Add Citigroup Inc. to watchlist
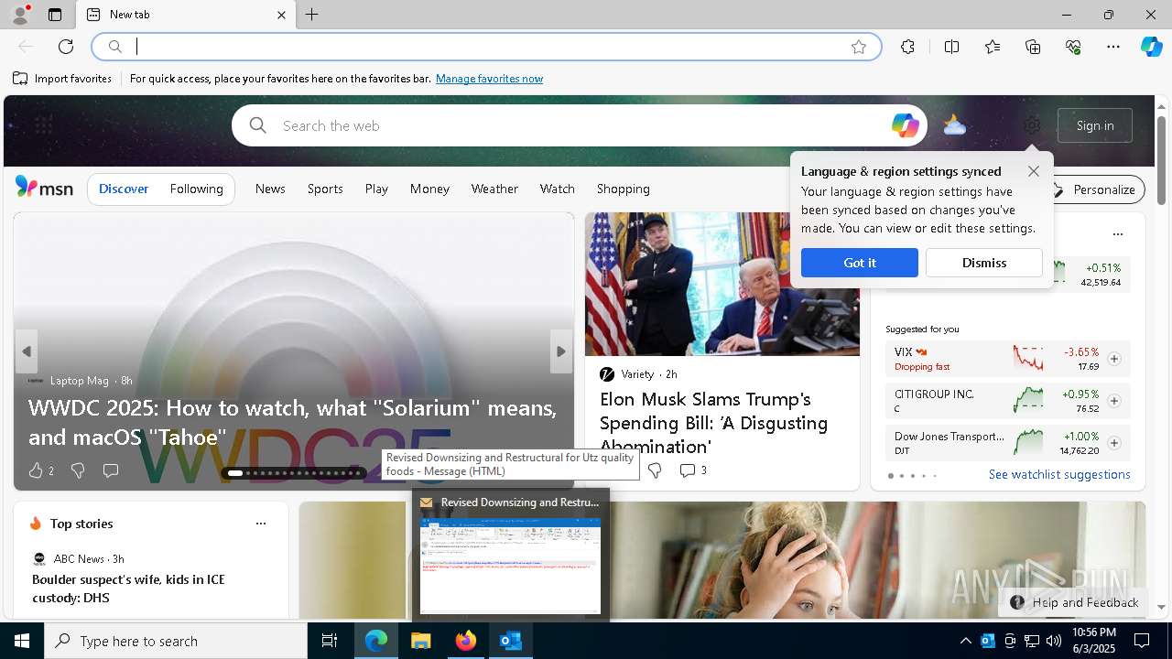 [1113, 401]
